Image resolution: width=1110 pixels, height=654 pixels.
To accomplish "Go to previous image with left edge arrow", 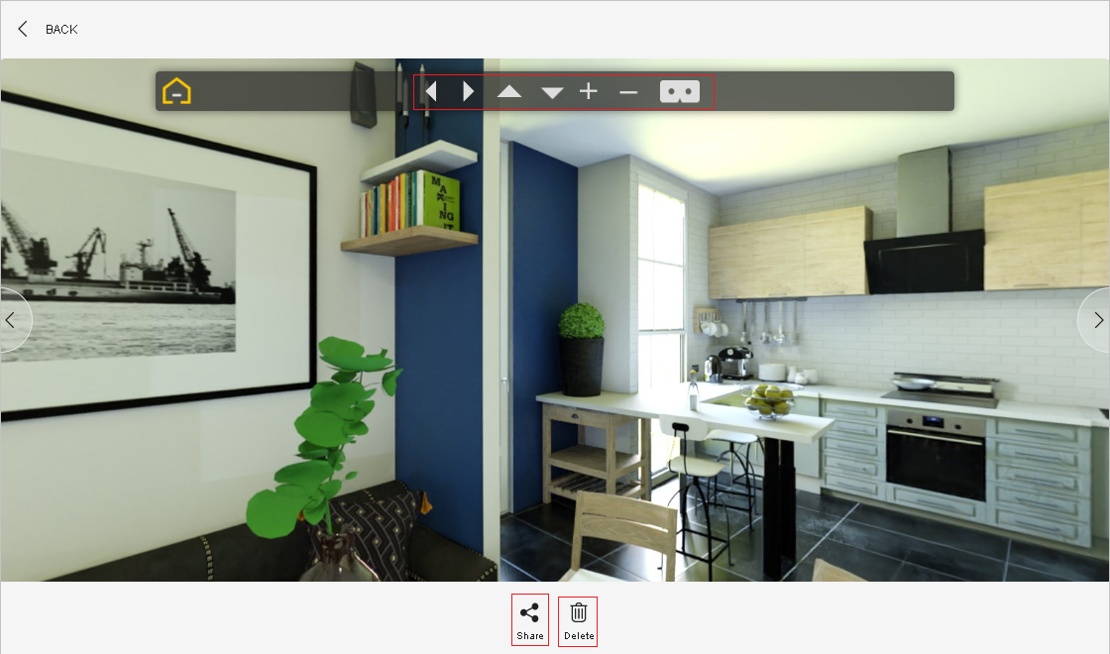I will [12, 320].
